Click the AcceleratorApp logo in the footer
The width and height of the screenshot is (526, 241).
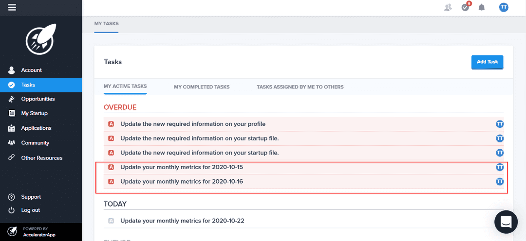13,231
